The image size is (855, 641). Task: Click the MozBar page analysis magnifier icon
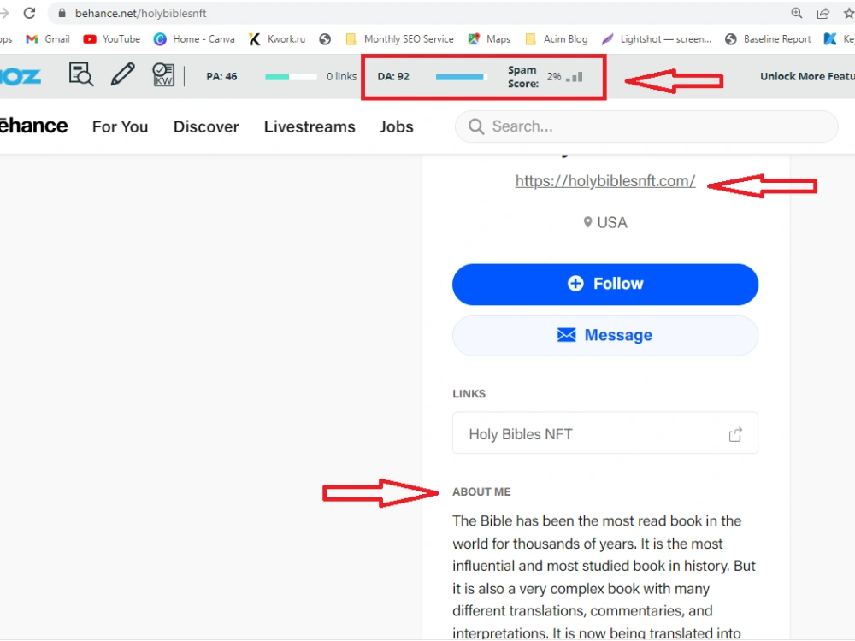[x=80, y=74]
